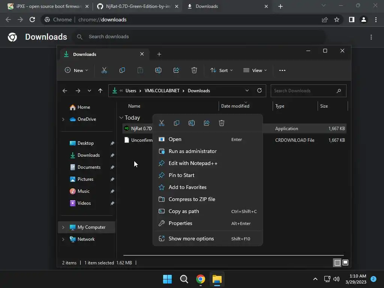Image resolution: width=384 pixels, height=288 pixels.
Task: Select Copy as path
Action: click(208, 211)
